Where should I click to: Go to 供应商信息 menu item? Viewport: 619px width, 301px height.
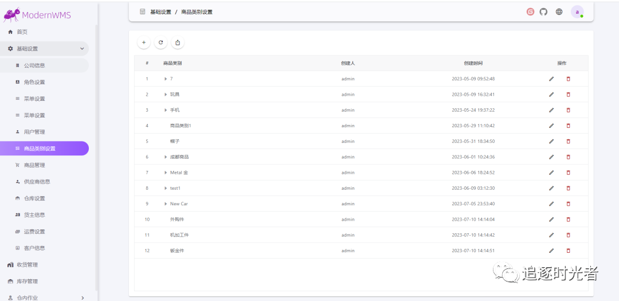pos(37,182)
